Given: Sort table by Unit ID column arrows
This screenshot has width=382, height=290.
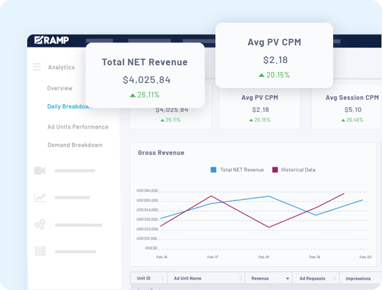Looking at the screenshot, I should click(162, 278).
